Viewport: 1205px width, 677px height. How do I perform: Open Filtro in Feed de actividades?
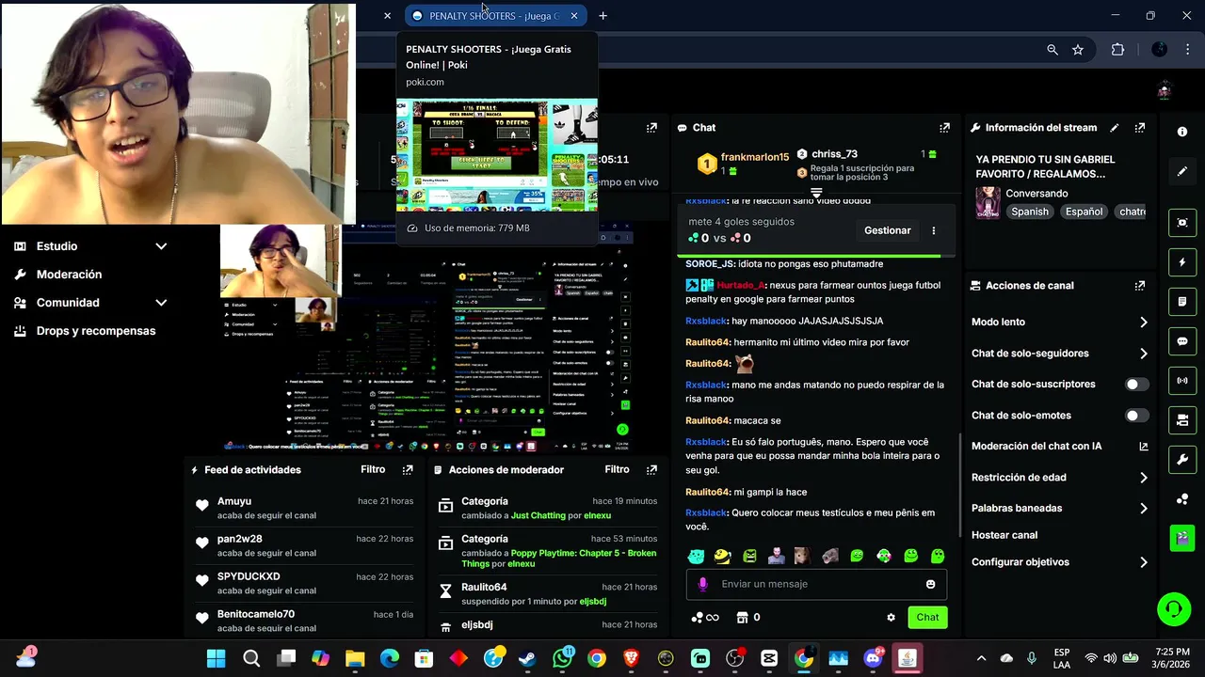click(373, 470)
